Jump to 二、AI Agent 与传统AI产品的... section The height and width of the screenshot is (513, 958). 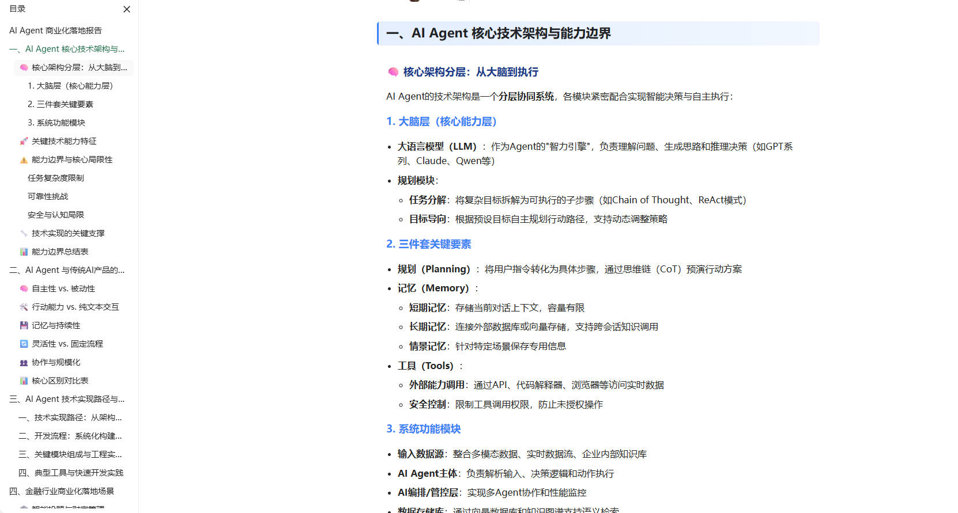(x=67, y=270)
